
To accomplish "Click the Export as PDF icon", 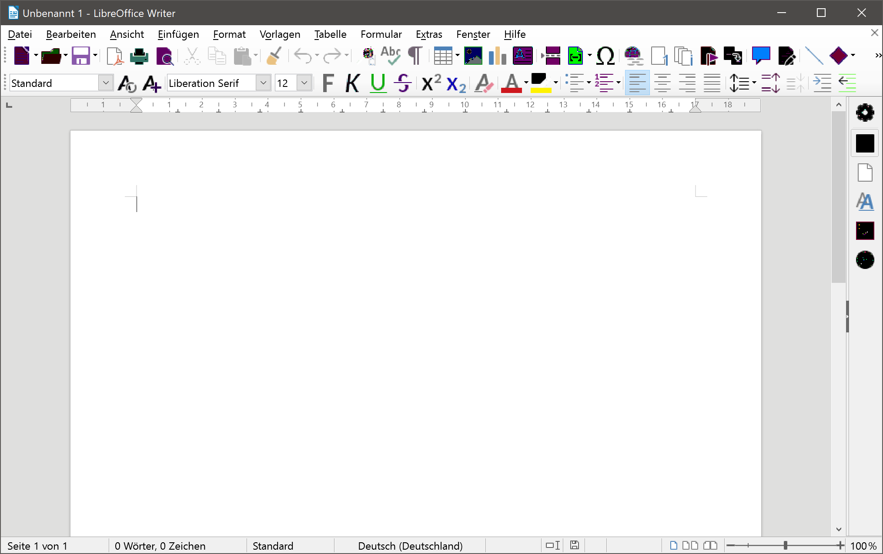I will coord(115,56).
